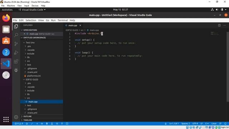229x129 pixels.
Task: Change indentation via Spaces: 2
Action: pyautogui.click(x=185, y=124)
